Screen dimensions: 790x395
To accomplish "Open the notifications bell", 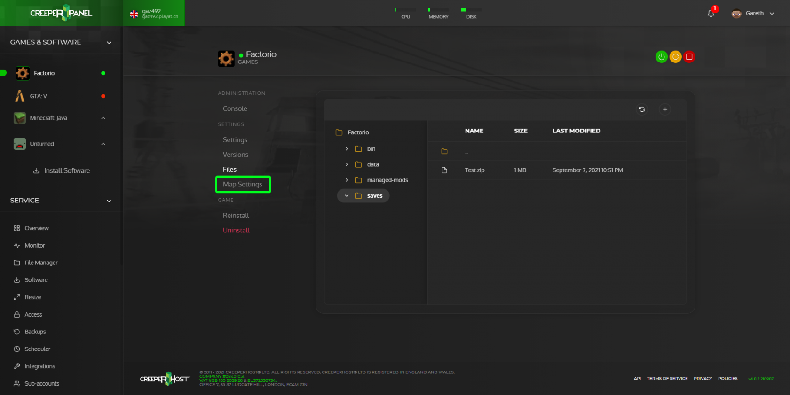I will tap(711, 13).
